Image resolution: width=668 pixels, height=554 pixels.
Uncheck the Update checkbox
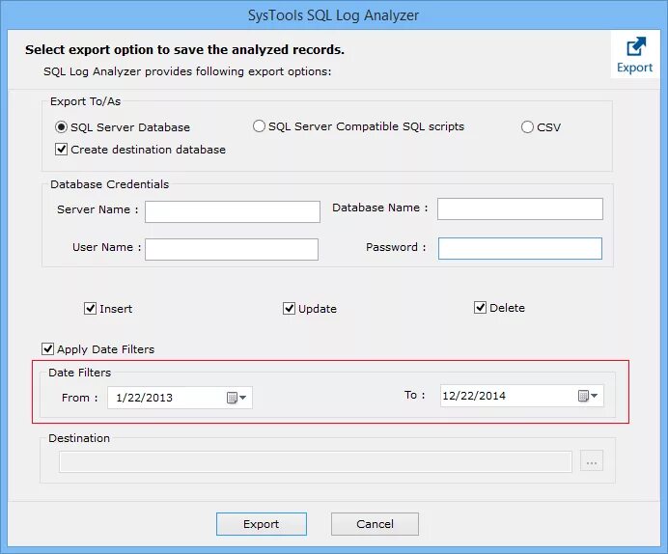289,309
